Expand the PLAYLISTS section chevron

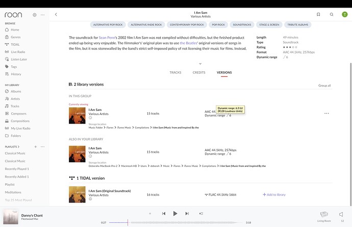[18, 147]
